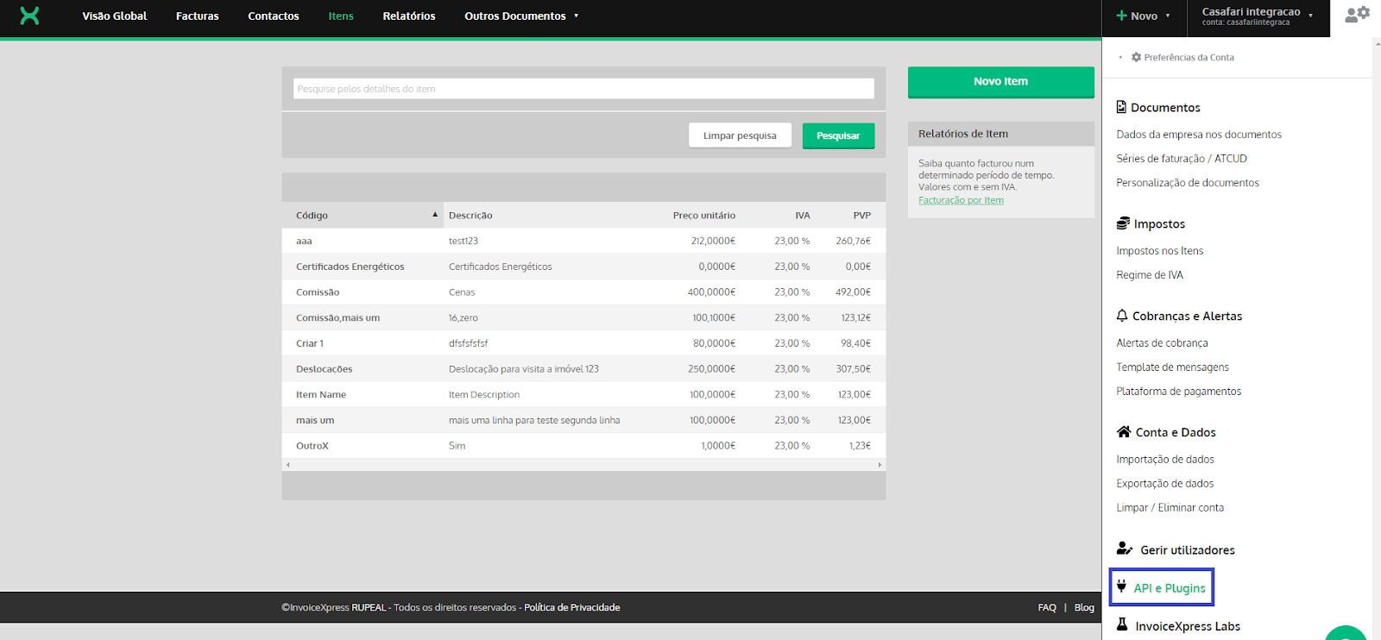Click the table horizontal scrollbar

[583, 465]
